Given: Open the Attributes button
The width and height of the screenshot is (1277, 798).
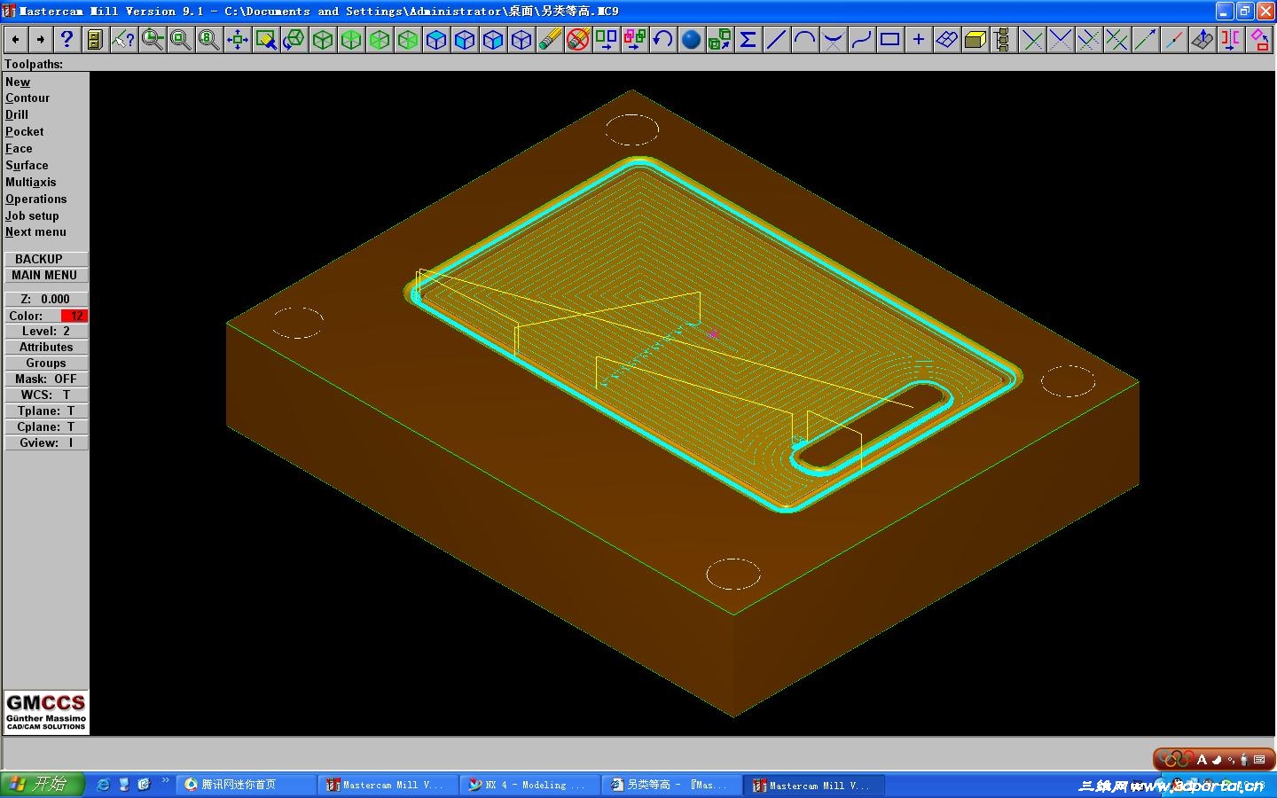Looking at the screenshot, I should pos(46,347).
